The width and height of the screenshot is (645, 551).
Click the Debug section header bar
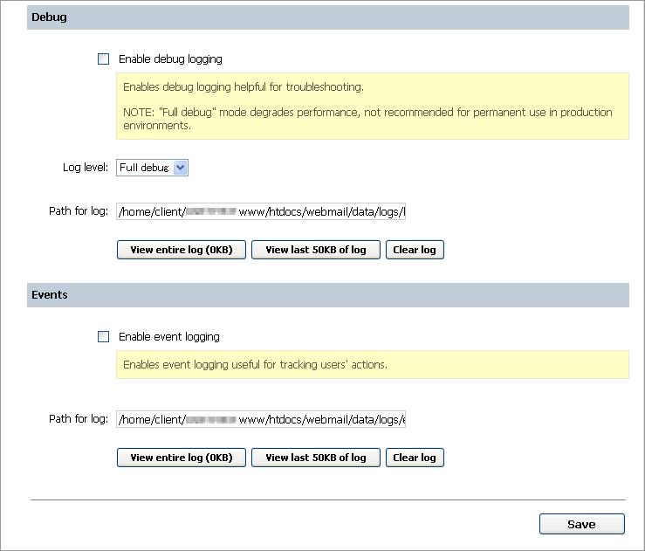pos(327,17)
